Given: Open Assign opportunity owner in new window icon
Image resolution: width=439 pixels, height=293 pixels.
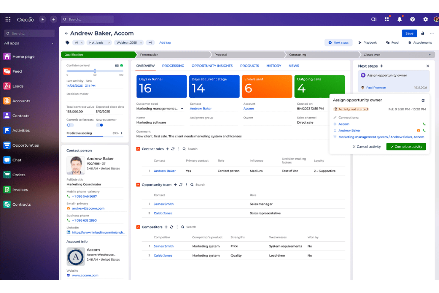Looking at the screenshot, I should 423,100.
